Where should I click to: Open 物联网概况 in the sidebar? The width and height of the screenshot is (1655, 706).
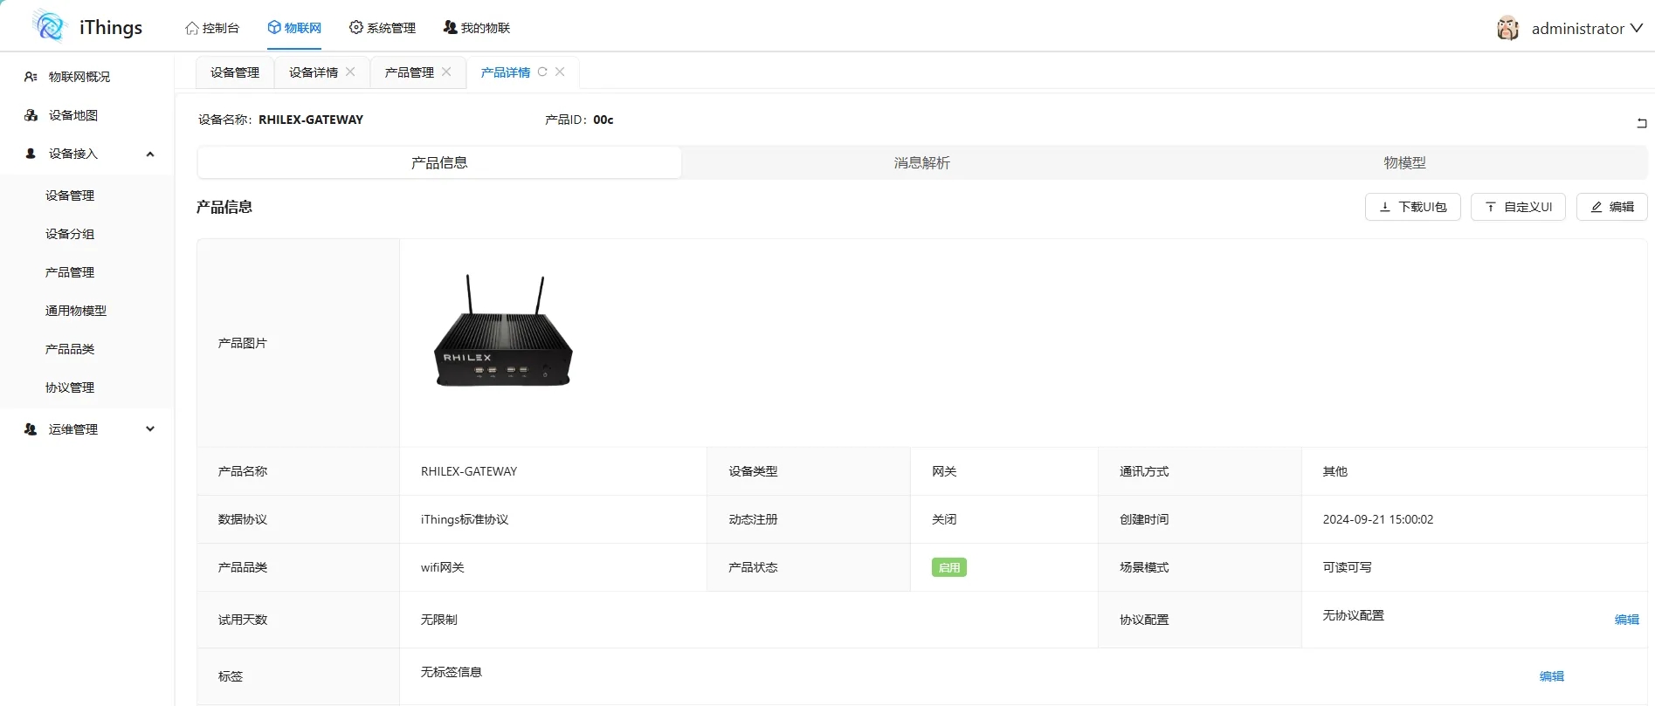pos(79,77)
